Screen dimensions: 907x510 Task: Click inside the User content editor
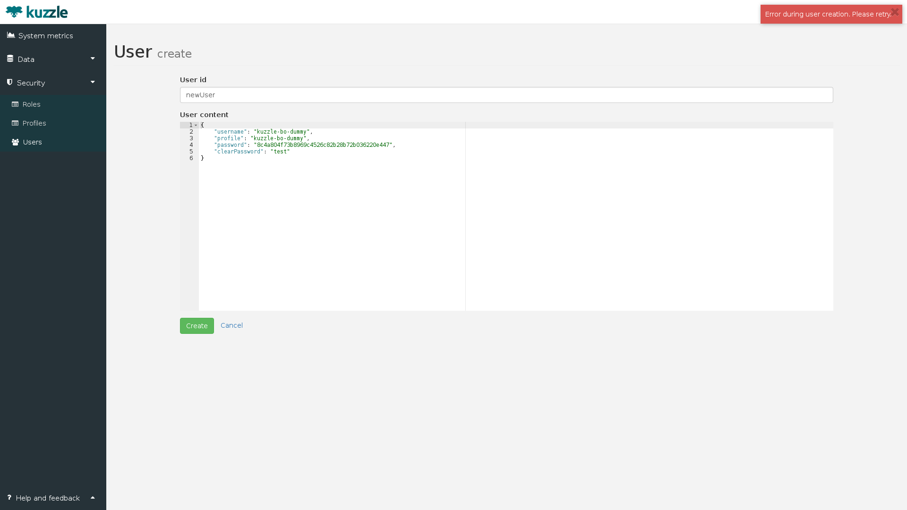[506, 216]
